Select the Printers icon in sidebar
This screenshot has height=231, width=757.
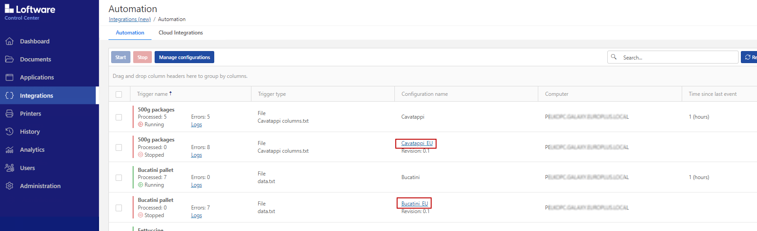pos(9,114)
